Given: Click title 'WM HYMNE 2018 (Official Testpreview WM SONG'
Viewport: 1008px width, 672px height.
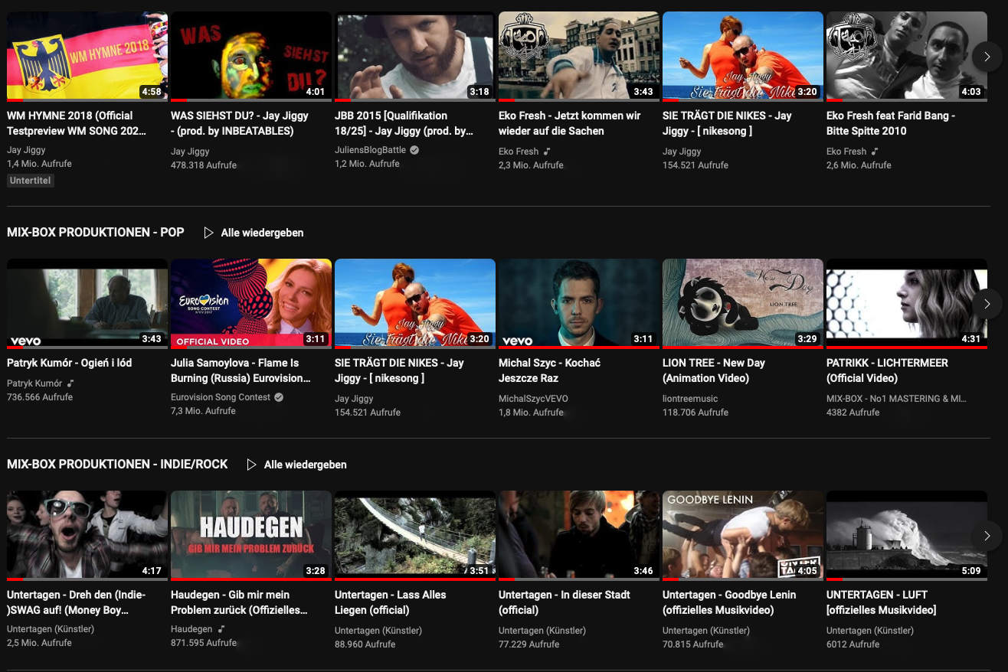Looking at the screenshot, I should (x=77, y=123).
